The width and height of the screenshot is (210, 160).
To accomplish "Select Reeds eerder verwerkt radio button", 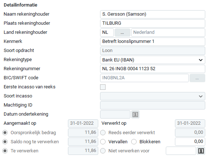I will [103, 133].
